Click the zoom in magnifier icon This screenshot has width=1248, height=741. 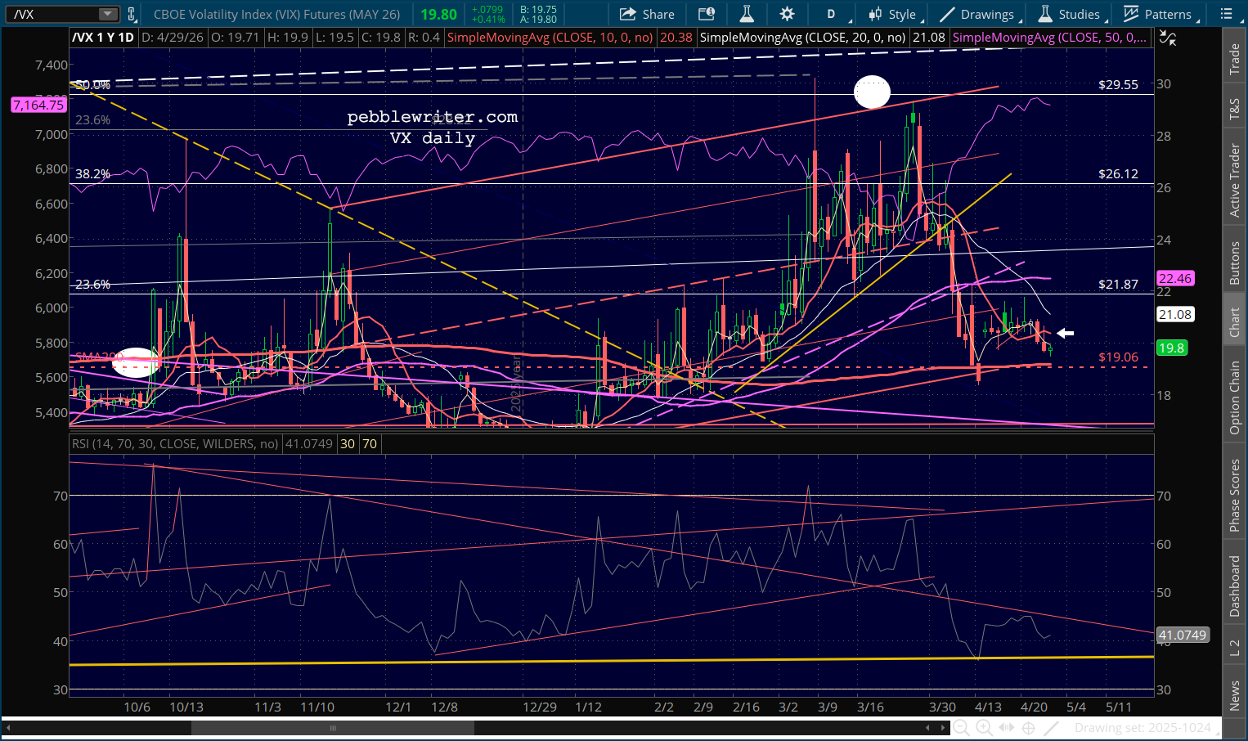(x=984, y=728)
